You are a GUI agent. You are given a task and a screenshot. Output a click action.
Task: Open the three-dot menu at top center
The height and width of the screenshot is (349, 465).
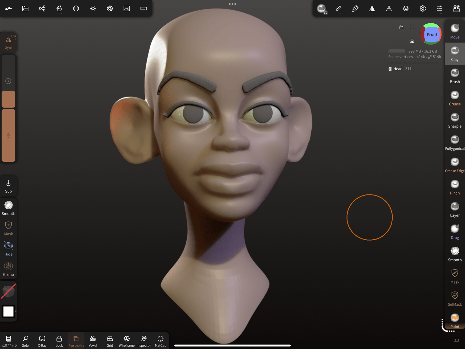(232, 4)
